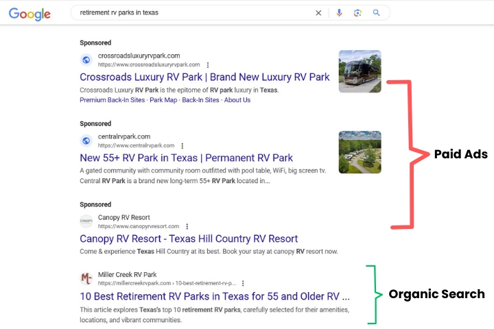
Task: Open three-dot menu for centralrvpark ad
Action: pos(182,146)
